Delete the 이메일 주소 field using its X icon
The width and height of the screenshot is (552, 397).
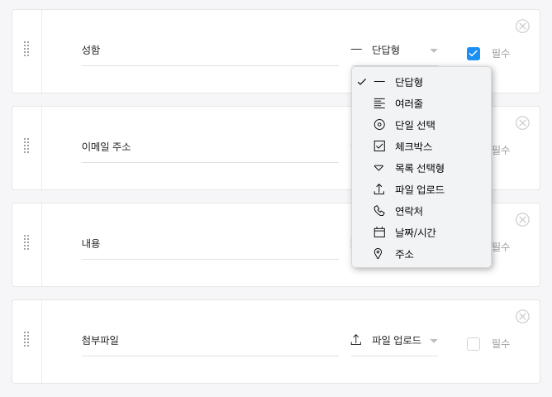point(522,122)
